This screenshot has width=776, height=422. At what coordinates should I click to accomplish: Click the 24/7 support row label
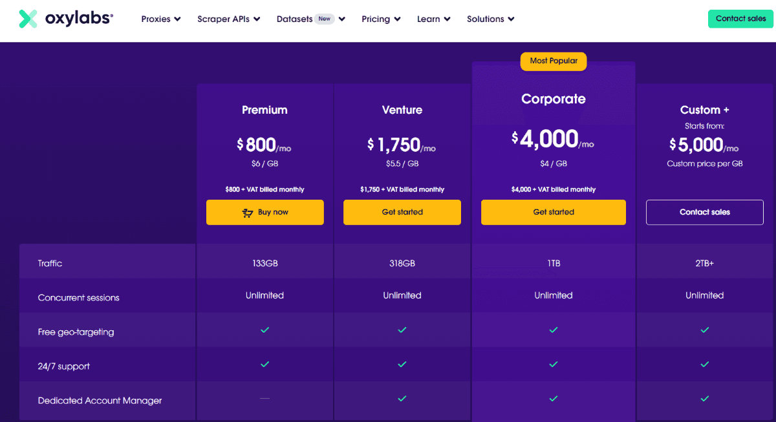point(64,366)
